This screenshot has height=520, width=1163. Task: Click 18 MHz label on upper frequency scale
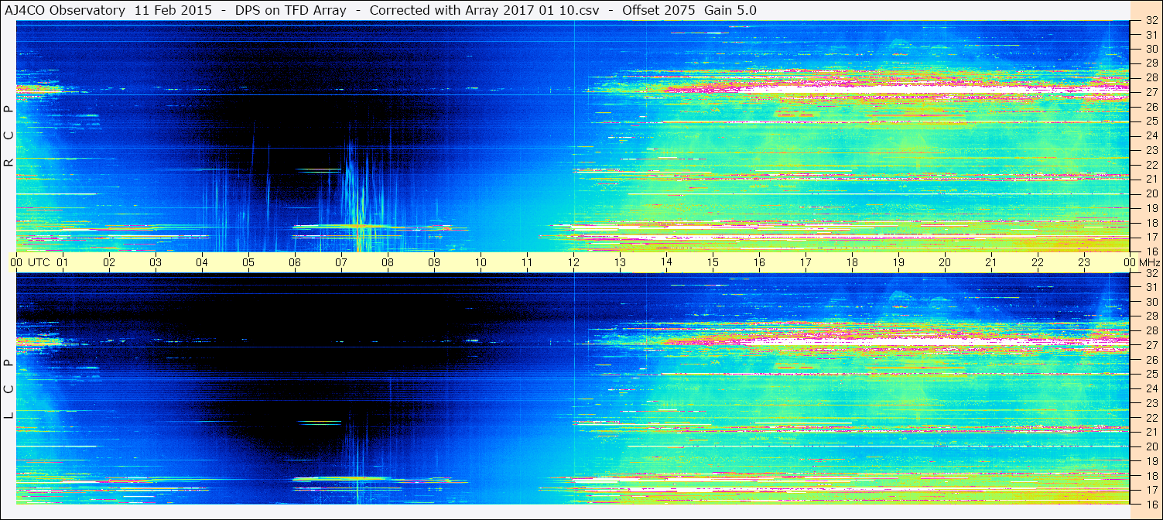coord(1151,223)
